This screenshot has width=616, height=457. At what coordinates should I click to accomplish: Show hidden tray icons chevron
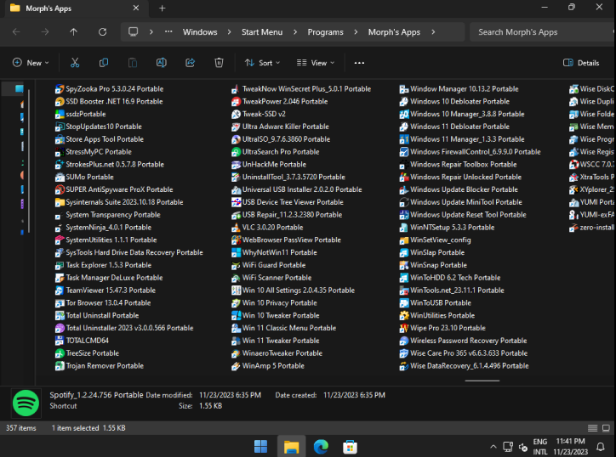(493, 447)
